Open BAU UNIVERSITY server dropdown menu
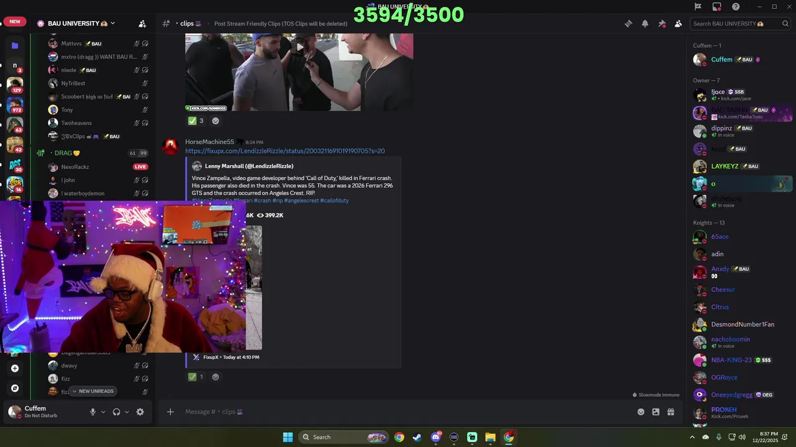Screen dimensions: 796x447 (76, 24)
